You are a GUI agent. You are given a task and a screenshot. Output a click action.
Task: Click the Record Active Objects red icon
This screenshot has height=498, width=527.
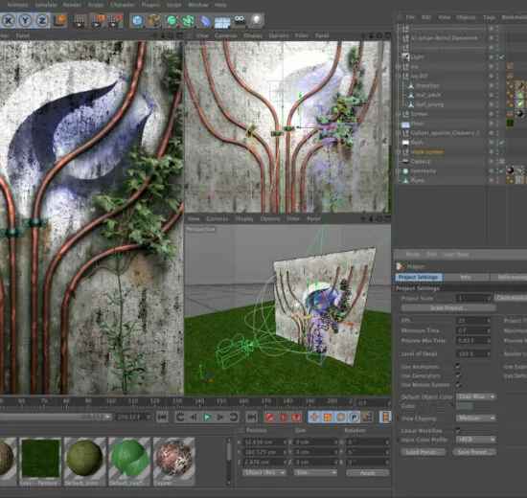point(269,417)
